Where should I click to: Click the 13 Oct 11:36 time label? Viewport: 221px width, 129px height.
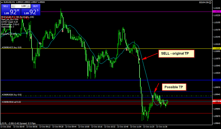tap(162, 127)
